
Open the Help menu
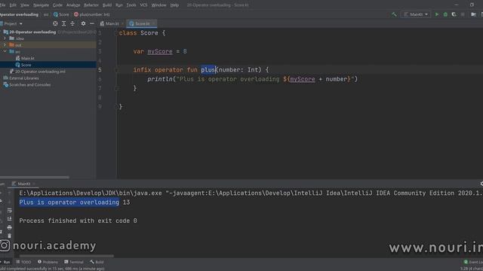click(174, 5)
